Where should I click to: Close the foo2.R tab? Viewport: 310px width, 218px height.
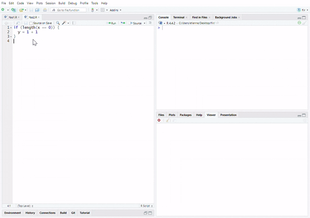click(x=39, y=17)
